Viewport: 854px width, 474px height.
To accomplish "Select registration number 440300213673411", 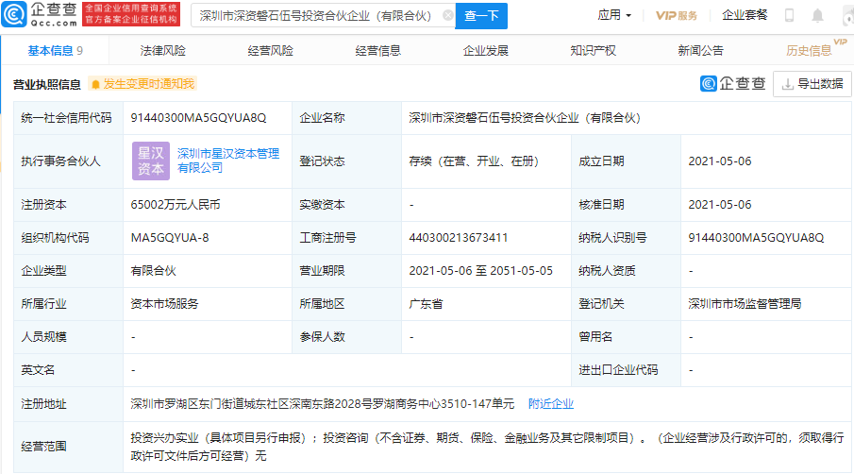I will (x=458, y=238).
